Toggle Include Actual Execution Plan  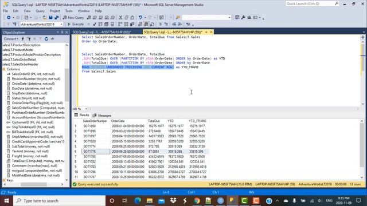click(x=120, y=24)
